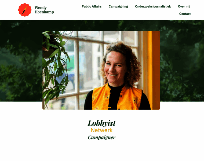Select Onderzoeksjournalistiek in the navigation
This screenshot has height=161, width=204.
153,6
